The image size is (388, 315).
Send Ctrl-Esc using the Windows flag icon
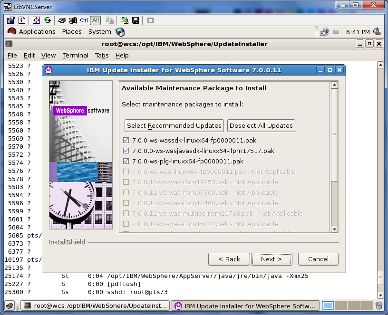(x=73, y=20)
